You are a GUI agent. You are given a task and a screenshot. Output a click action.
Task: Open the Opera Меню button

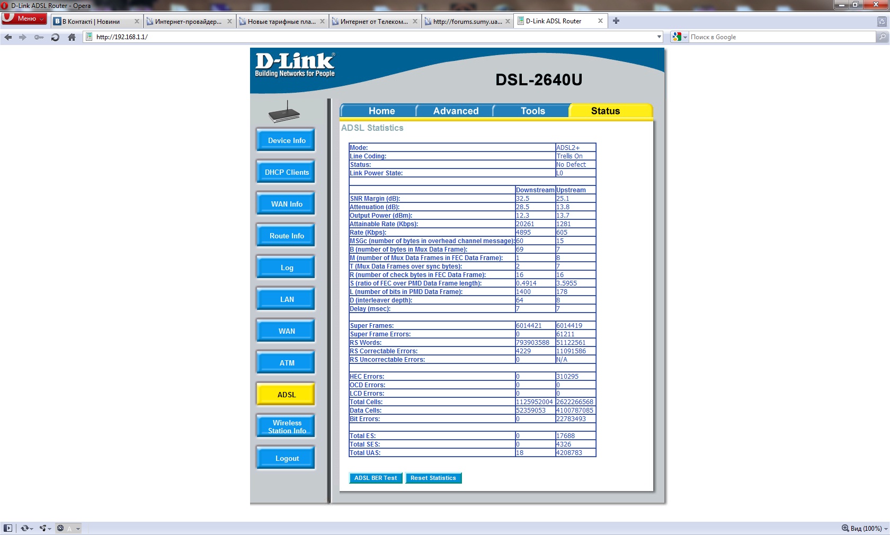[x=24, y=19]
